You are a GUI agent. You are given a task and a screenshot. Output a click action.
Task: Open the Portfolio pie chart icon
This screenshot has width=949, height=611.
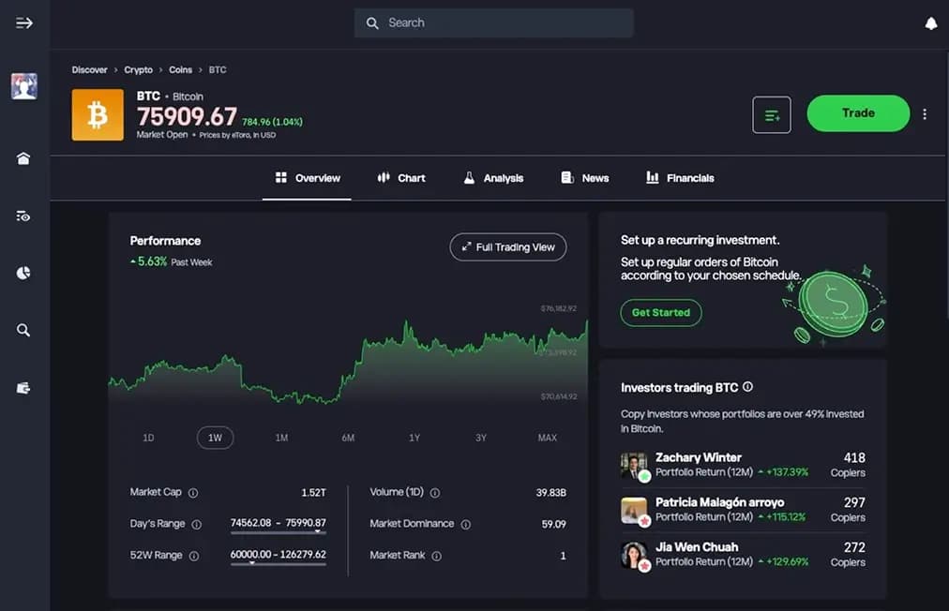(x=24, y=273)
